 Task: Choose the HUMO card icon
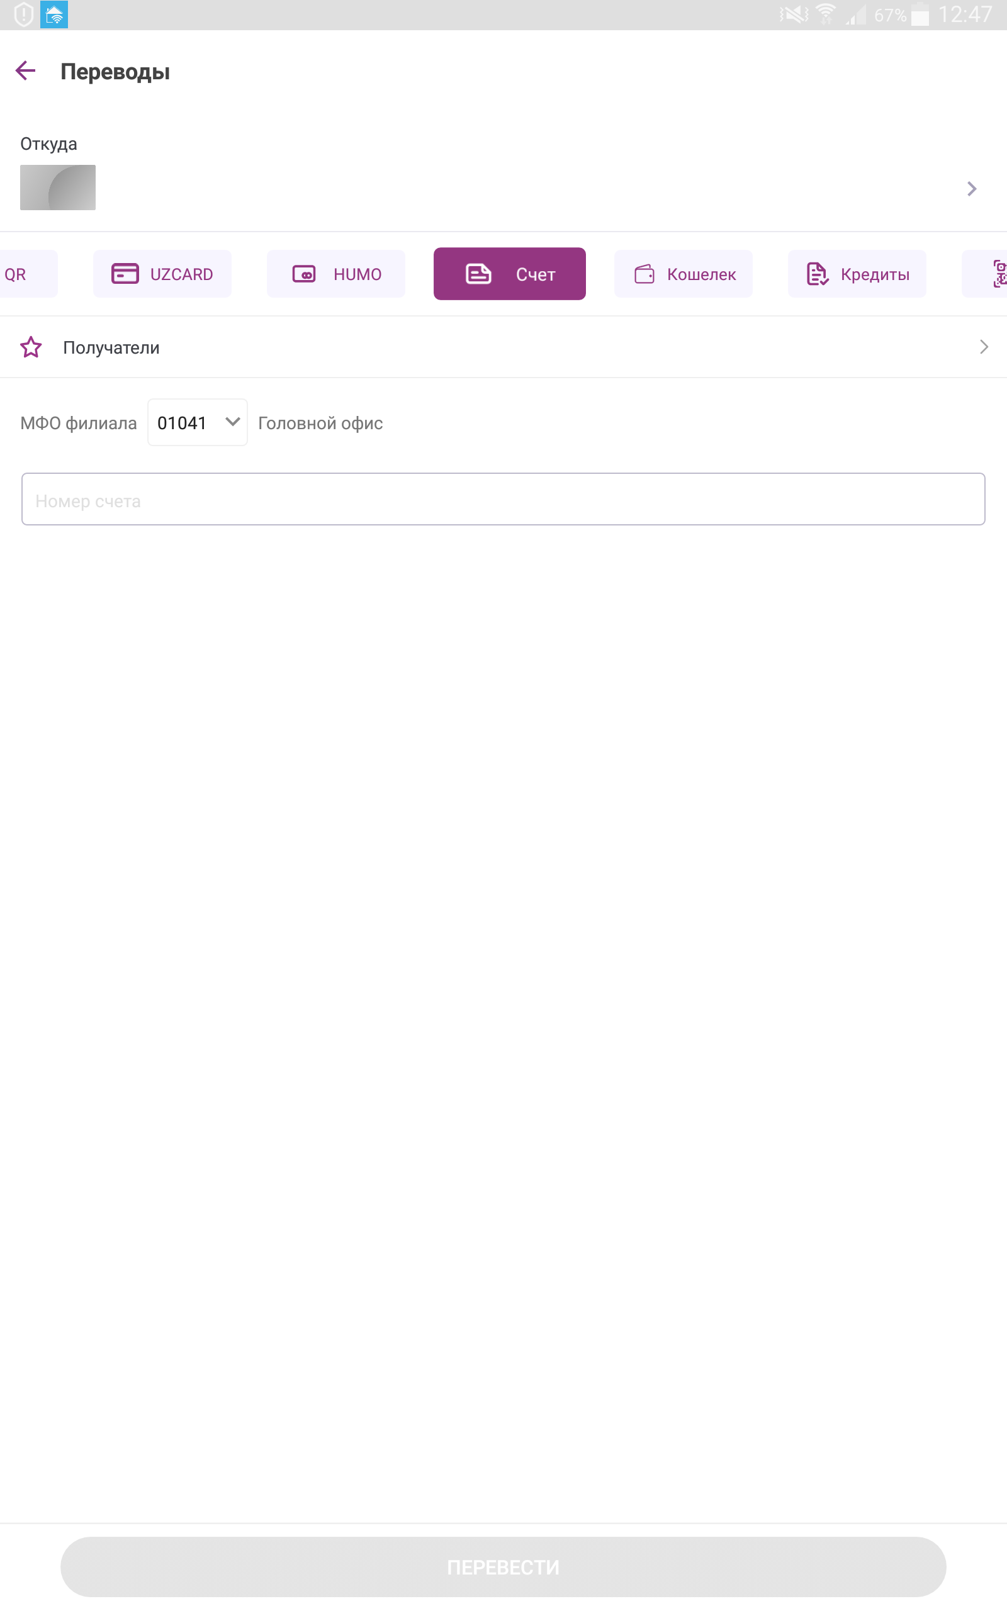[x=304, y=274]
